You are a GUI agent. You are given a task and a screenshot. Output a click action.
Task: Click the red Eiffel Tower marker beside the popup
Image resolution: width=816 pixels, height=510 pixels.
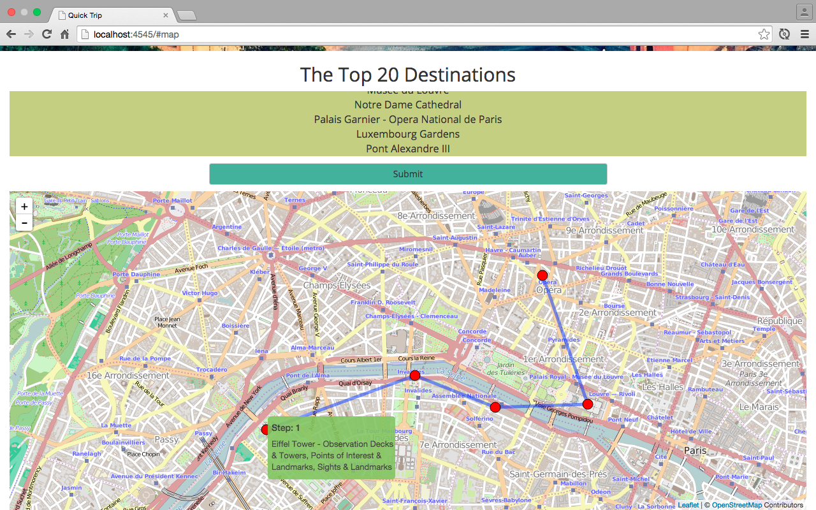tap(265, 430)
